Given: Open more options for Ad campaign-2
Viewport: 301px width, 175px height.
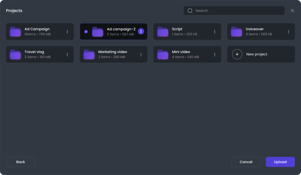Looking at the screenshot, I should pyautogui.click(x=141, y=31).
